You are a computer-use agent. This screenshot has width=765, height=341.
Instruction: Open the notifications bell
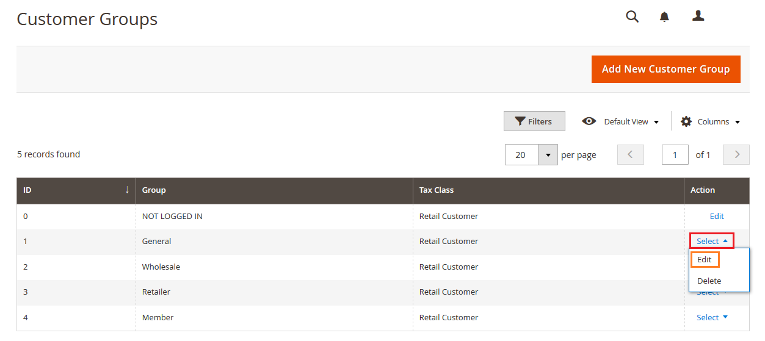coord(664,17)
